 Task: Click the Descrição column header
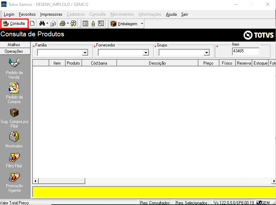coord(157,63)
